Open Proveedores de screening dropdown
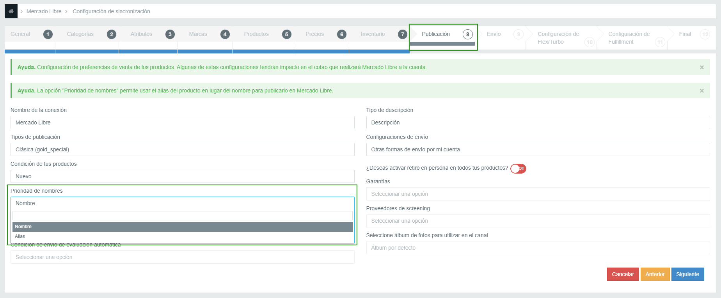 point(538,221)
